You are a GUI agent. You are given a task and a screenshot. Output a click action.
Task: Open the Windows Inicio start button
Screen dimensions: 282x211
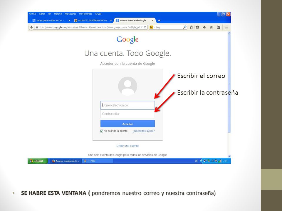click(38, 161)
